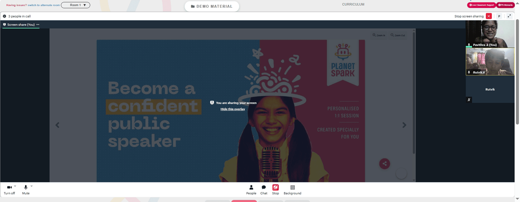Click switch to alternate room link
Screen dimensions: 520x202
pos(44,5)
